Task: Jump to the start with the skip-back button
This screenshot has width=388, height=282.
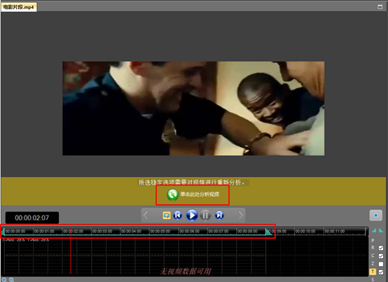Action: point(177,216)
